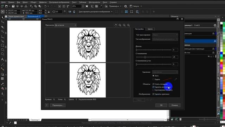Select the Авто removal radio button
225x127 pixels.
coord(153,75)
